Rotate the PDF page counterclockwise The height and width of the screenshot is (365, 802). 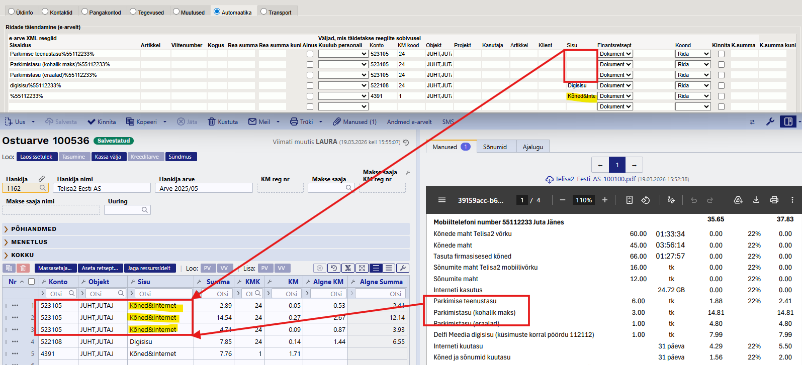pyautogui.click(x=646, y=200)
